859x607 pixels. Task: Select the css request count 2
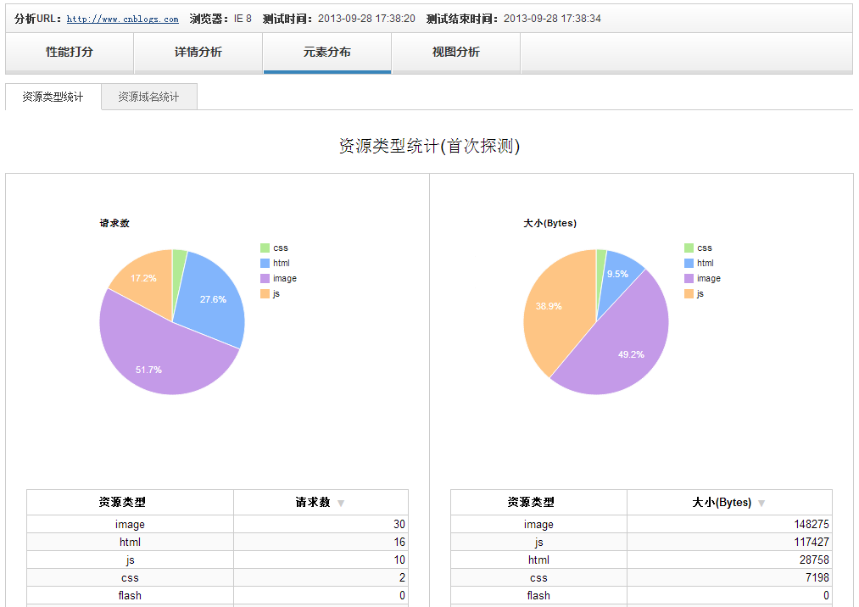tap(402, 578)
